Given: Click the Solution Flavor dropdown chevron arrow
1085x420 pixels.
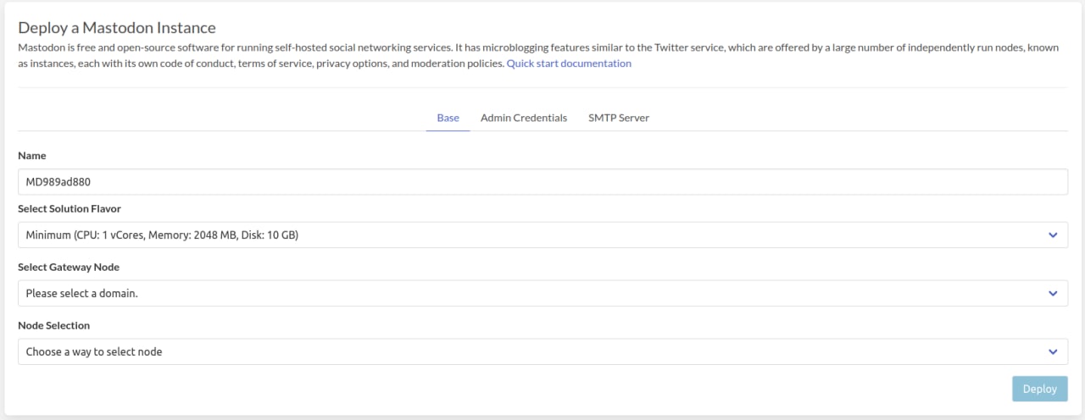Looking at the screenshot, I should tap(1053, 235).
